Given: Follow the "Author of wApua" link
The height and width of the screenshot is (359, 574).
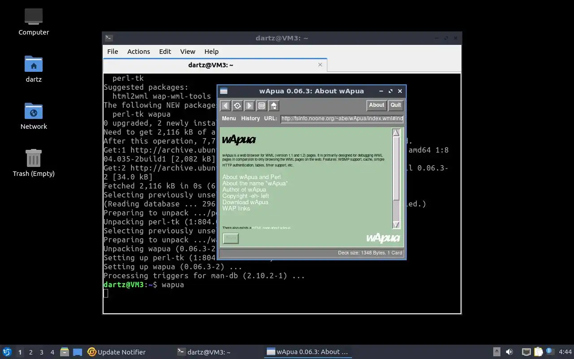Looking at the screenshot, I should 244,189.
